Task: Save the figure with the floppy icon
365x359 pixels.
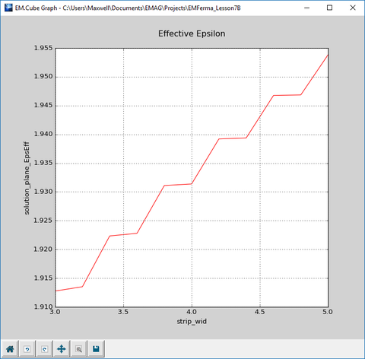Action: [x=96, y=349]
